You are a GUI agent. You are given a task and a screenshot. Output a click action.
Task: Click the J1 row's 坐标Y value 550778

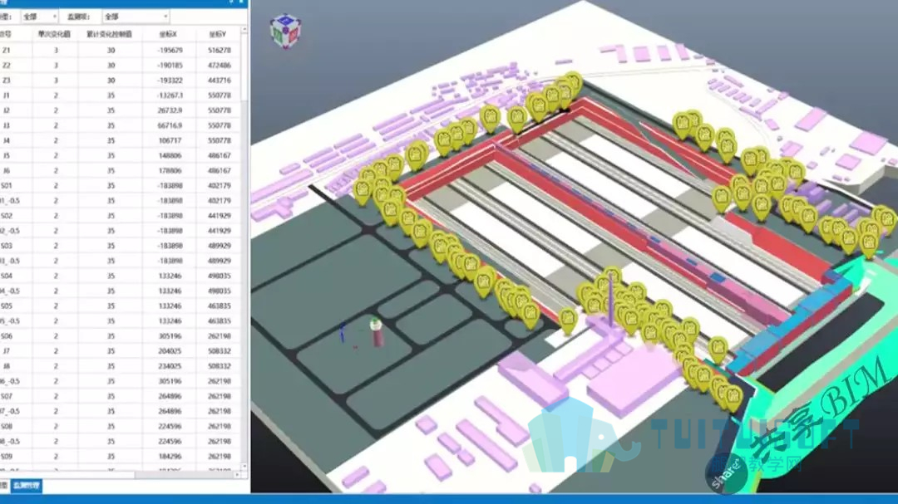point(220,95)
